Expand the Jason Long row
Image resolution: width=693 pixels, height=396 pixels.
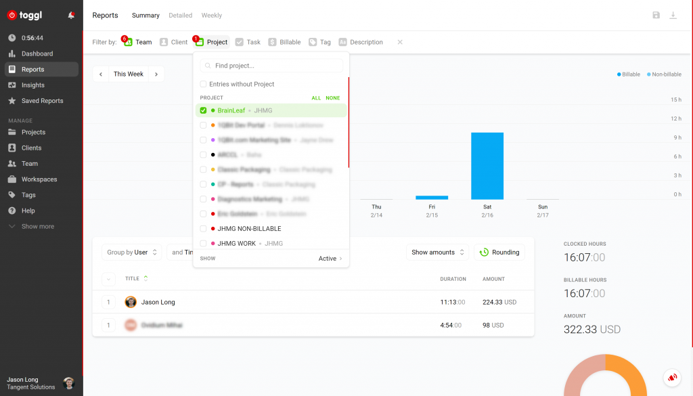pyautogui.click(x=108, y=303)
